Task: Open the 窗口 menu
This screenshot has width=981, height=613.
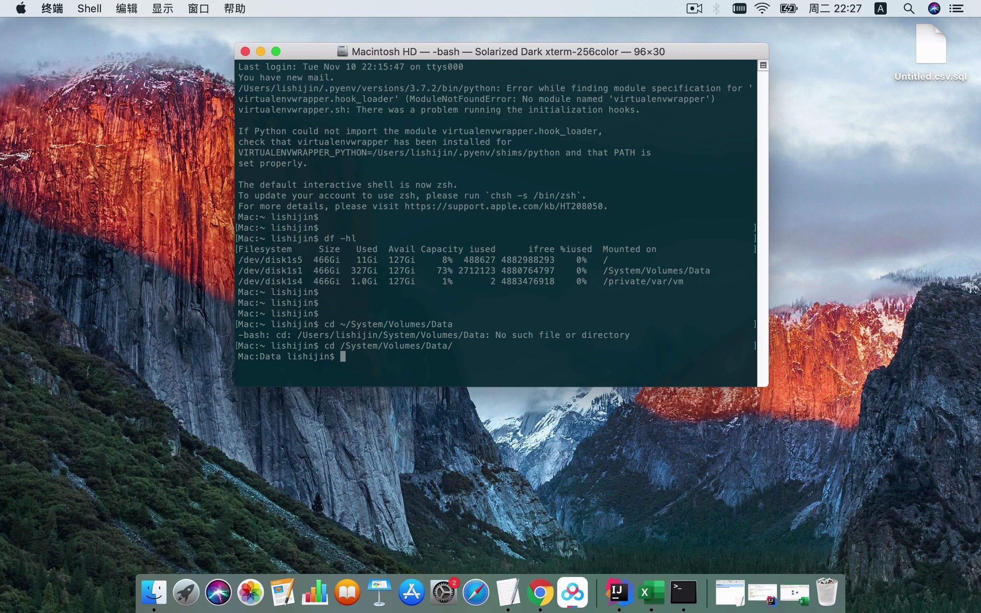Action: (198, 8)
